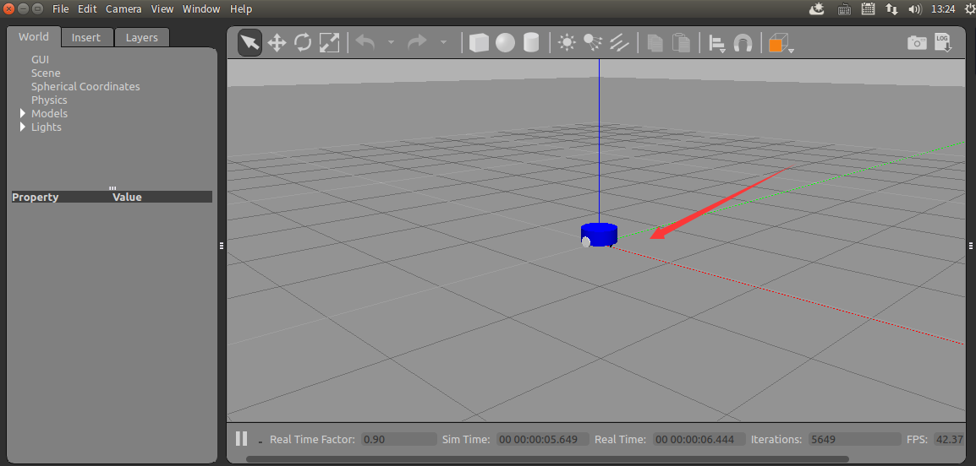976x466 pixels.
Task: Pause the simulation
Action: click(x=242, y=439)
